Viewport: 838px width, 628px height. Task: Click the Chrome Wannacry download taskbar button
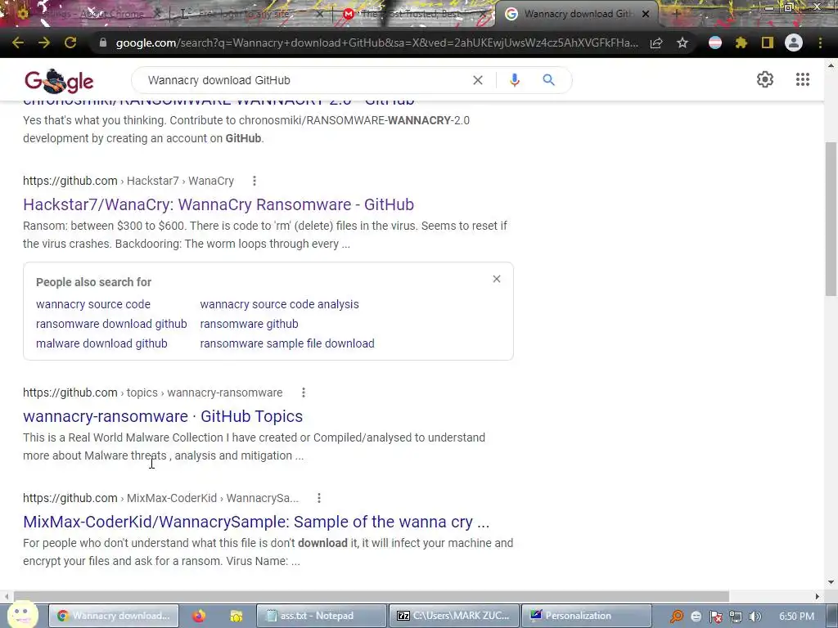tap(113, 616)
